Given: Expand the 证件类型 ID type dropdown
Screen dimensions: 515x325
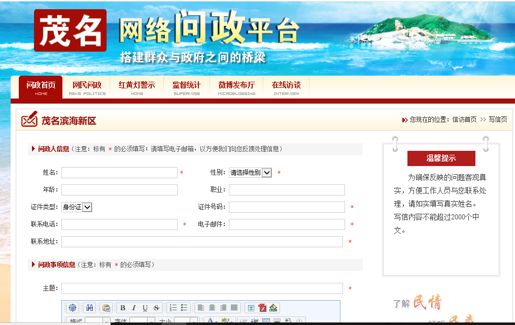Looking at the screenshot, I should (x=77, y=207).
